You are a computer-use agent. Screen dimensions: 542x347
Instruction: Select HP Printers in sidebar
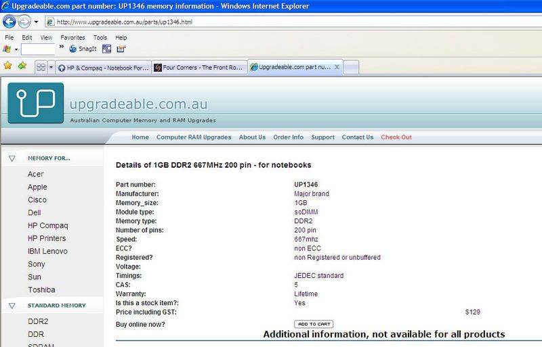coord(47,239)
